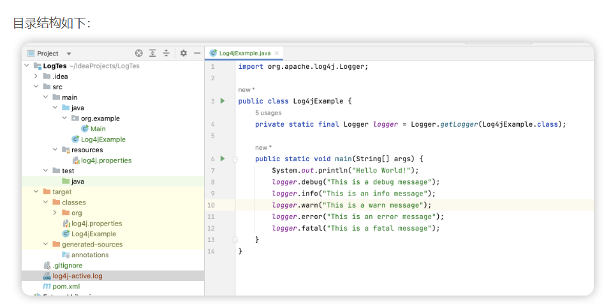Open log4j.properties under target classes
604x307 pixels.
pyautogui.click(x=97, y=223)
